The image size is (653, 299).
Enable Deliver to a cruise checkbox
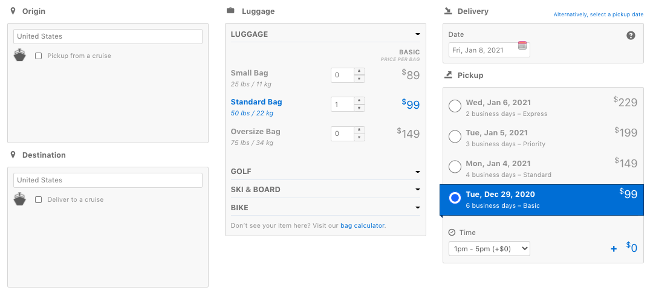(x=38, y=199)
